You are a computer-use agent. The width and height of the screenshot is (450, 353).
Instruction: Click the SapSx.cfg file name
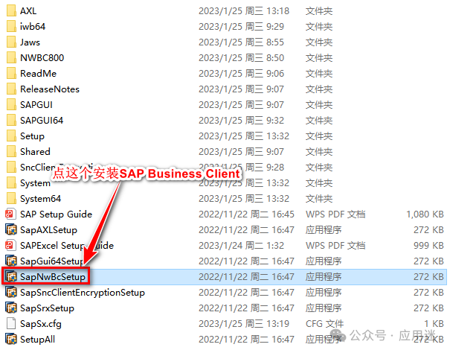coord(41,323)
